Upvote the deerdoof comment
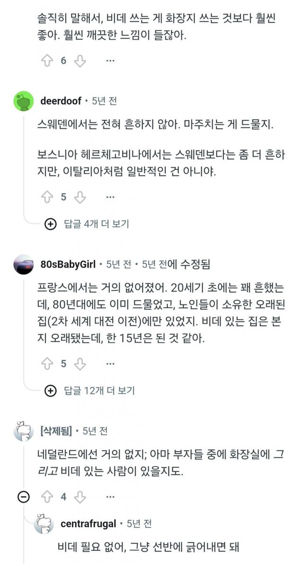The image size is (303, 564). [47, 197]
